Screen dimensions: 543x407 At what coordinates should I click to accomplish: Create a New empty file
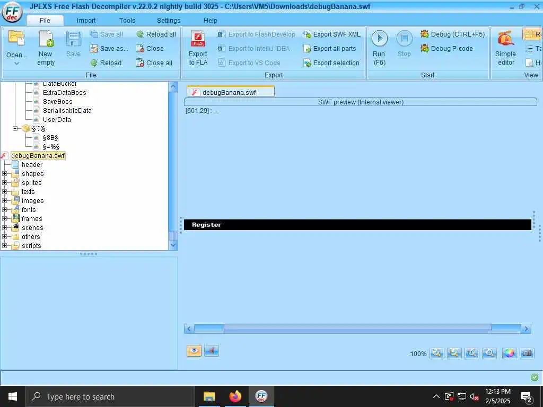coord(46,48)
